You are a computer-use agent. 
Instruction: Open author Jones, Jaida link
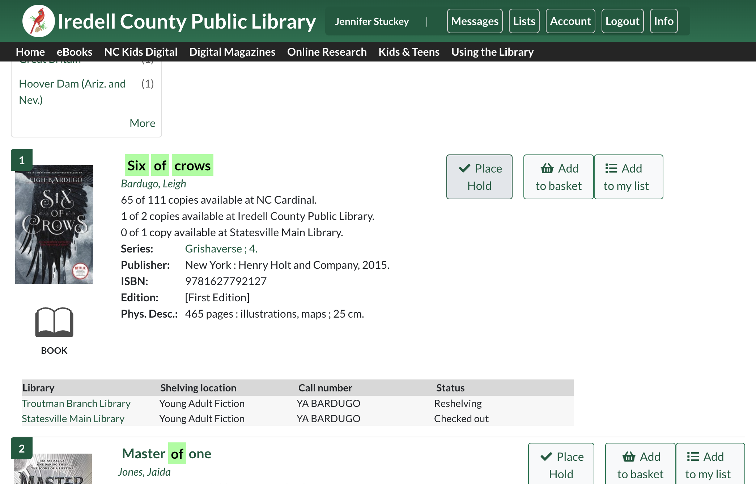pyautogui.click(x=144, y=472)
